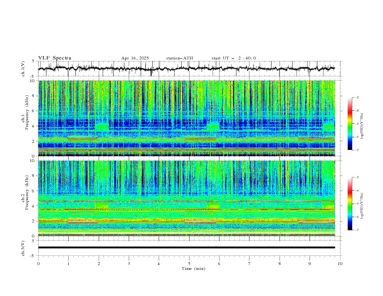The height and width of the screenshot is (296, 383).
Task: Click the "start UT = 2 :40: 0" text
Action: coord(234,58)
